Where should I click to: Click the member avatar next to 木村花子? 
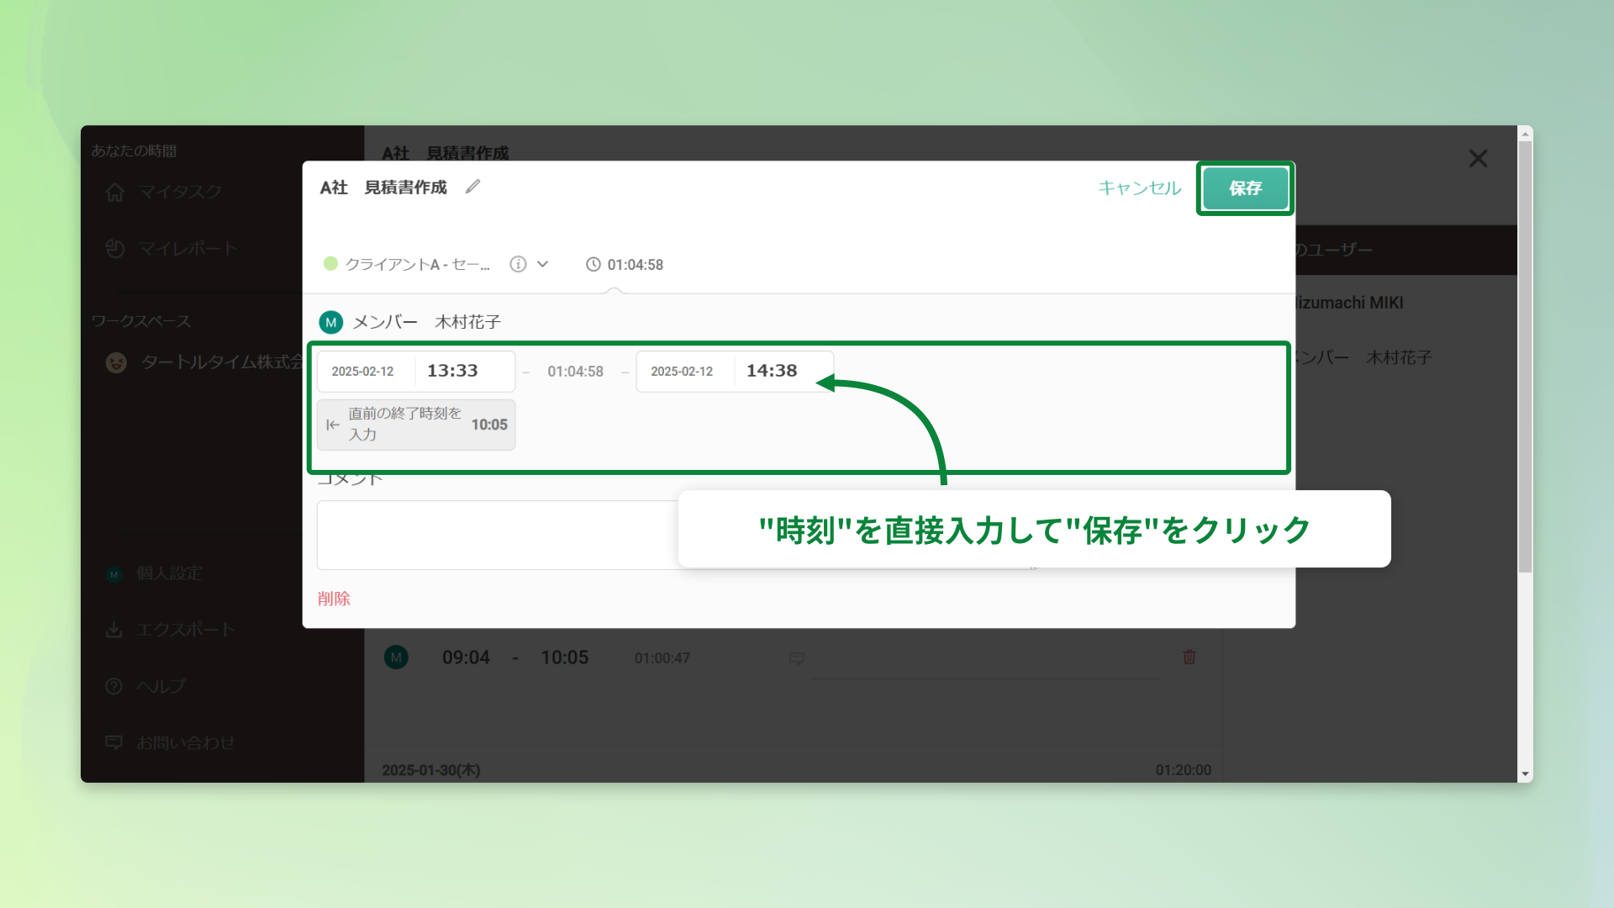pyautogui.click(x=330, y=321)
